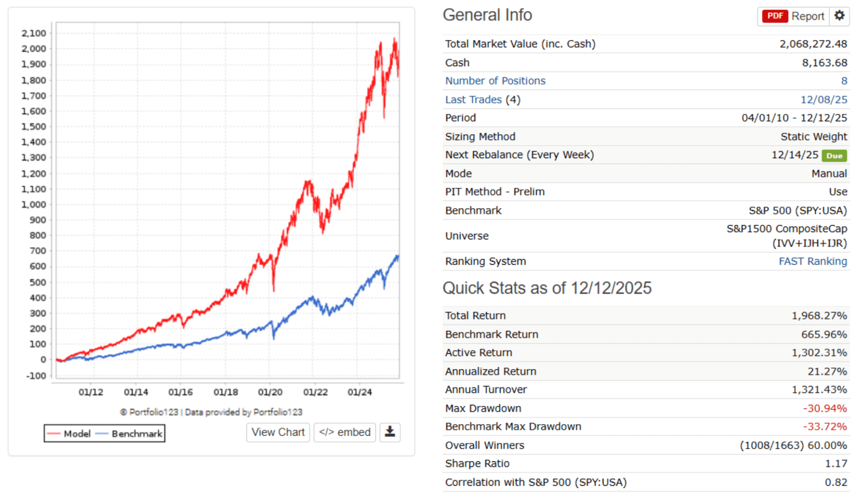Click the chart download arrow icon
Image resolution: width=859 pixels, height=499 pixels.
click(x=390, y=432)
